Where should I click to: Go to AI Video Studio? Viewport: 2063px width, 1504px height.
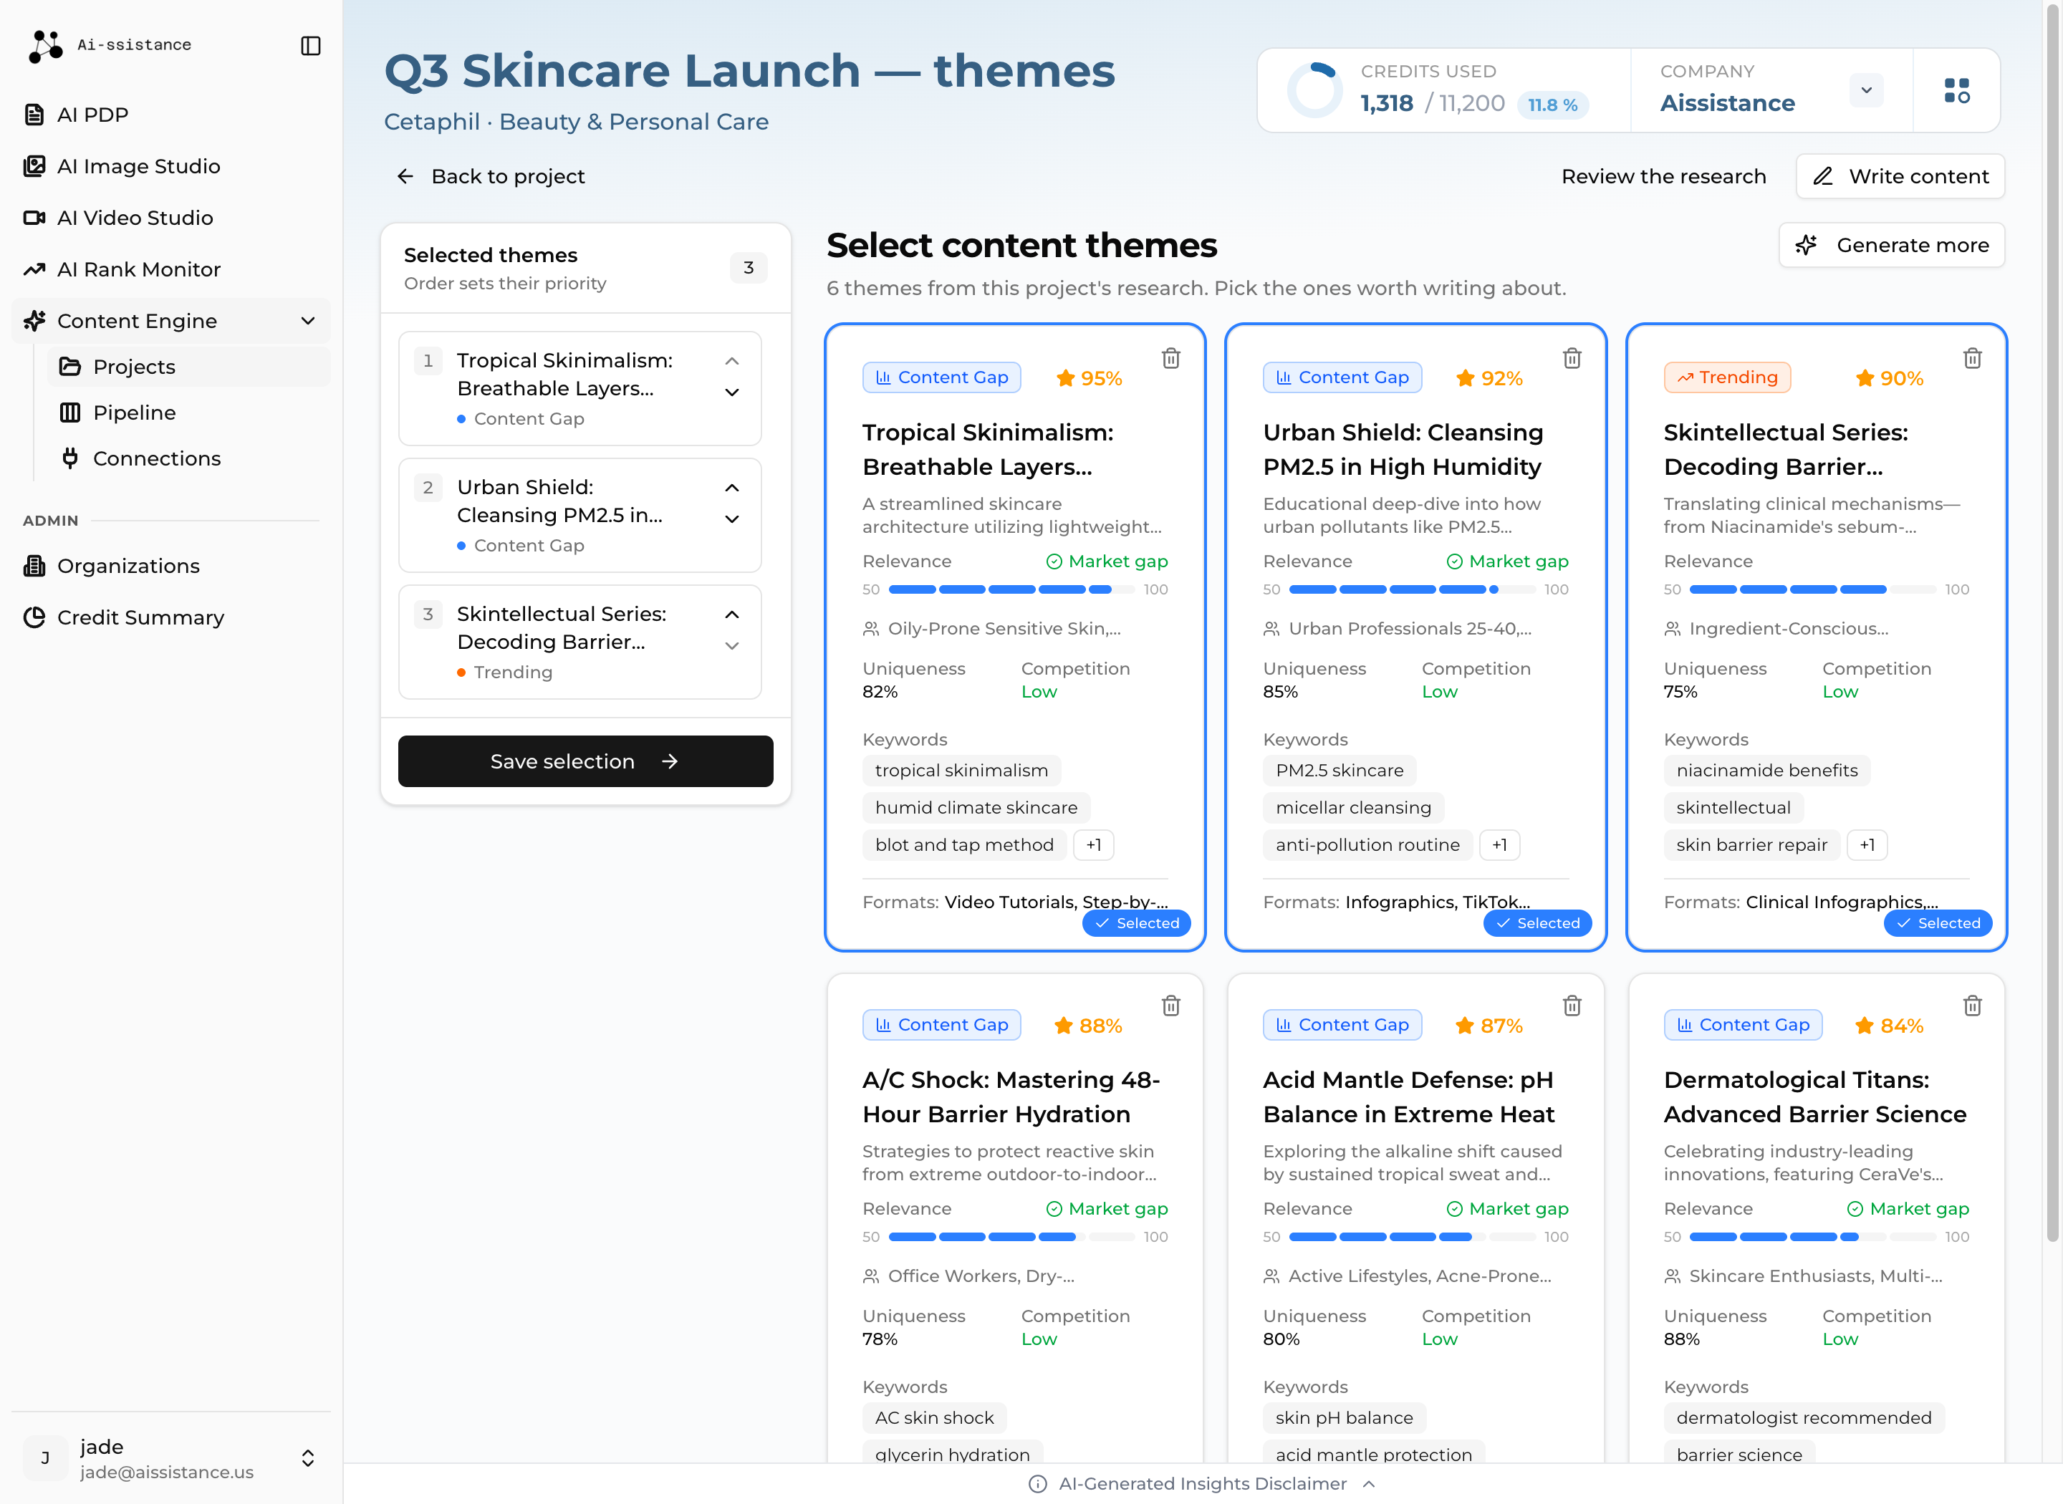tap(171, 218)
